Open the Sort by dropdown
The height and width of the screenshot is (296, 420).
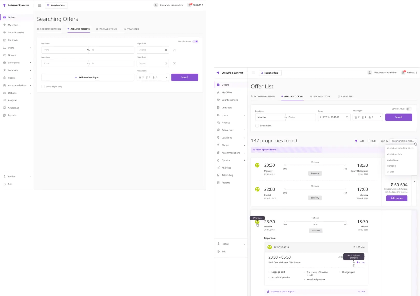[x=403, y=141]
